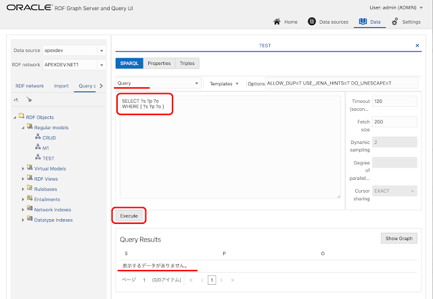Click the Network Indexes folder icon
Screen dimensions: 433x299
tap(30, 208)
